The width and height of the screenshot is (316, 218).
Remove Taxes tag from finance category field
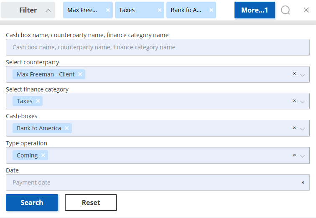click(x=38, y=101)
